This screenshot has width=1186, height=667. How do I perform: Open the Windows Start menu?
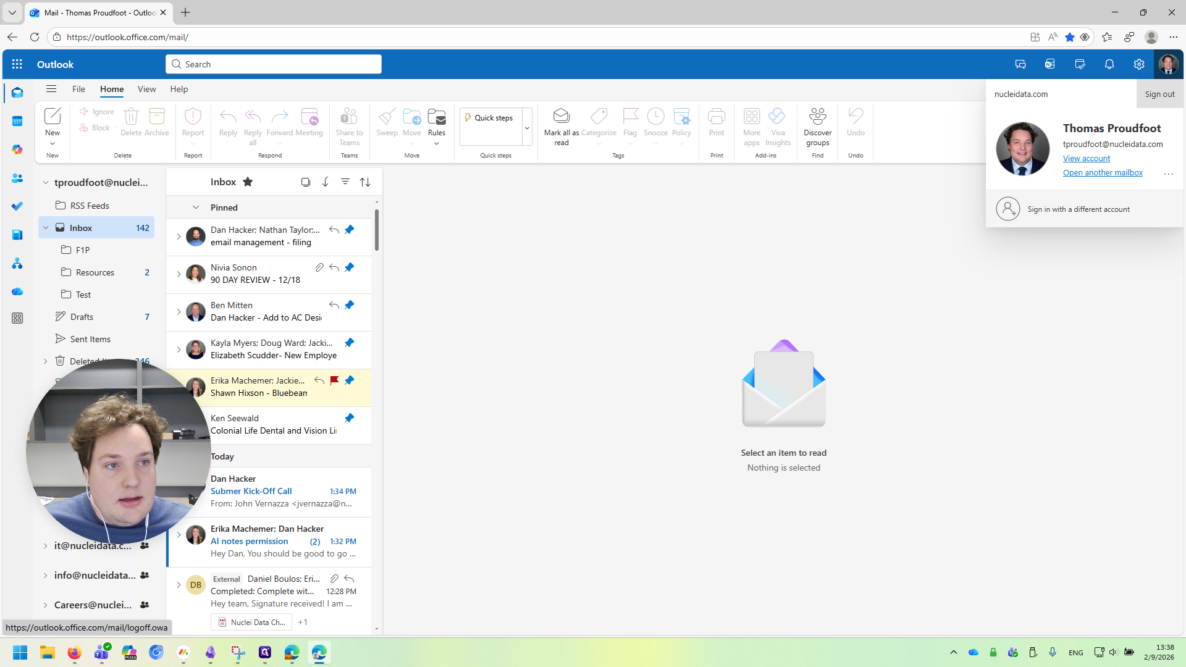click(x=20, y=652)
